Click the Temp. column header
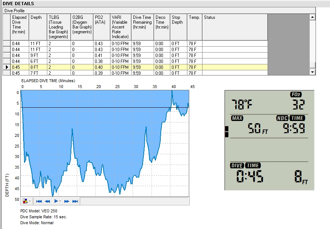The width and height of the screenshot is (330, 229). coord(194,27)
